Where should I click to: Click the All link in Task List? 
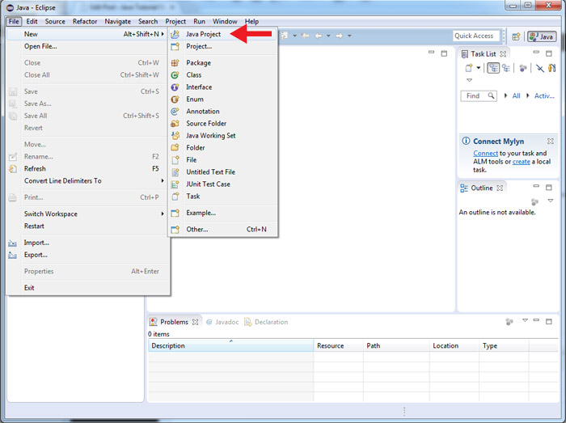point(517,95)
